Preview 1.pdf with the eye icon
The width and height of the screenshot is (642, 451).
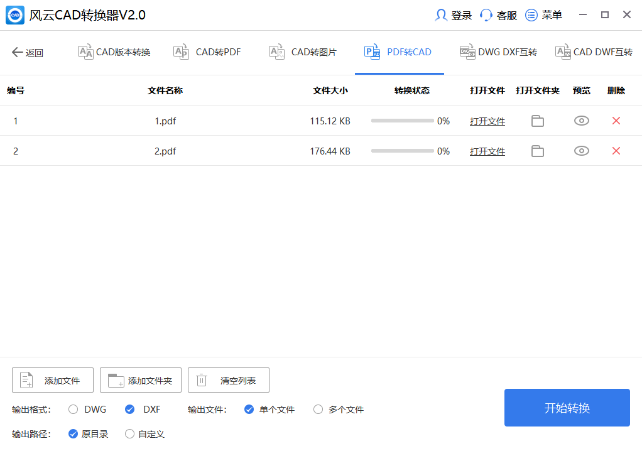[x=581, y=121]
